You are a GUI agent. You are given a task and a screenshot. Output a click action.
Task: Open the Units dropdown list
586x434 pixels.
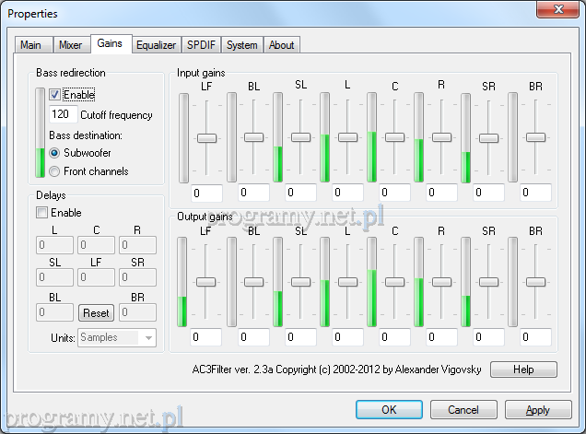147,338
